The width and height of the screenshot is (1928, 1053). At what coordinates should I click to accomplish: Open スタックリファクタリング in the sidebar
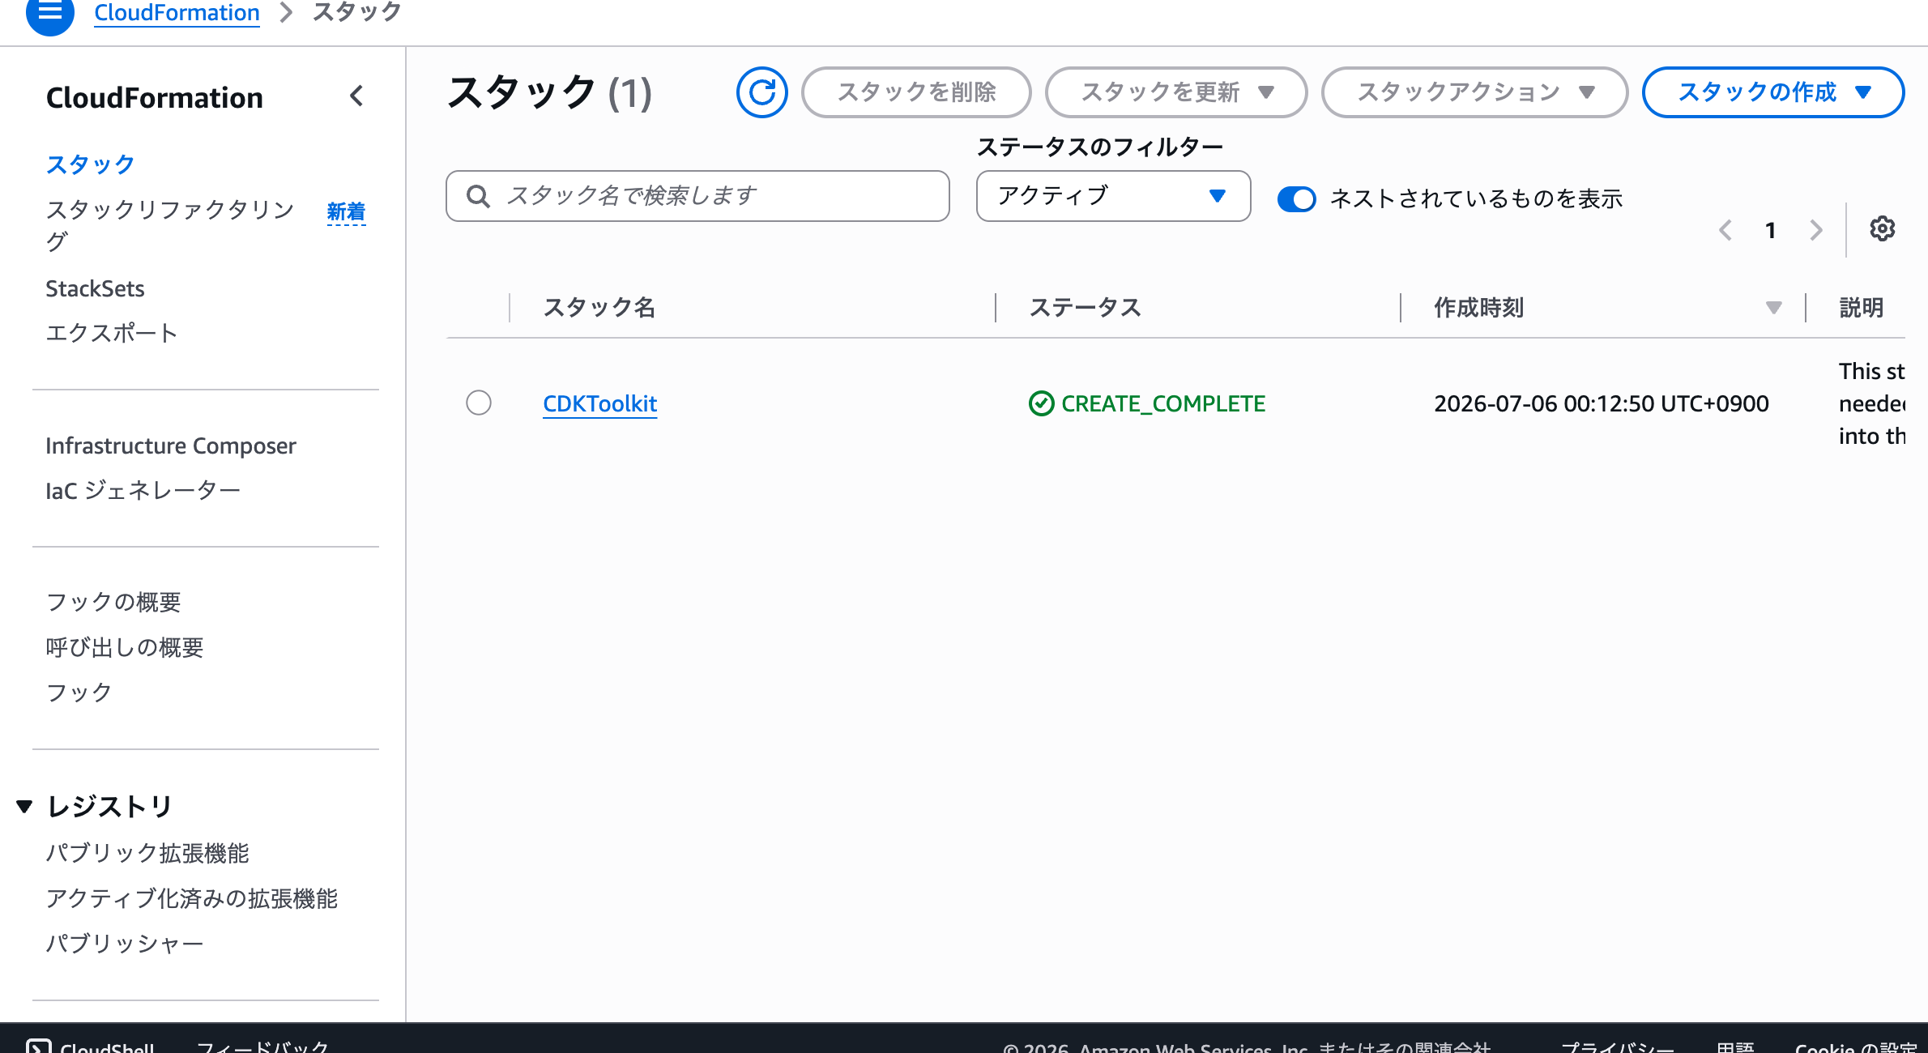[x=170, y=225]
